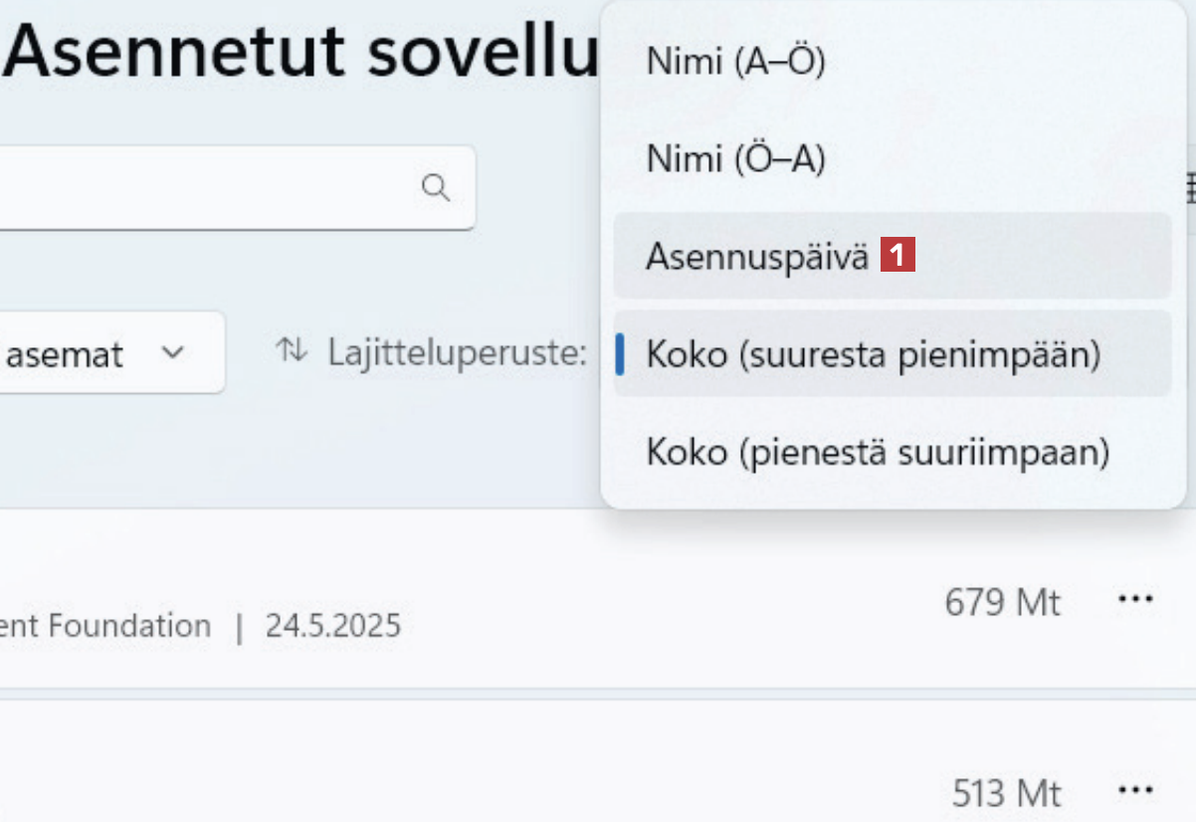This screenshot has height=822, width=1196.
Task: Click the red number 1 badge
Action: tap(897, 257)
